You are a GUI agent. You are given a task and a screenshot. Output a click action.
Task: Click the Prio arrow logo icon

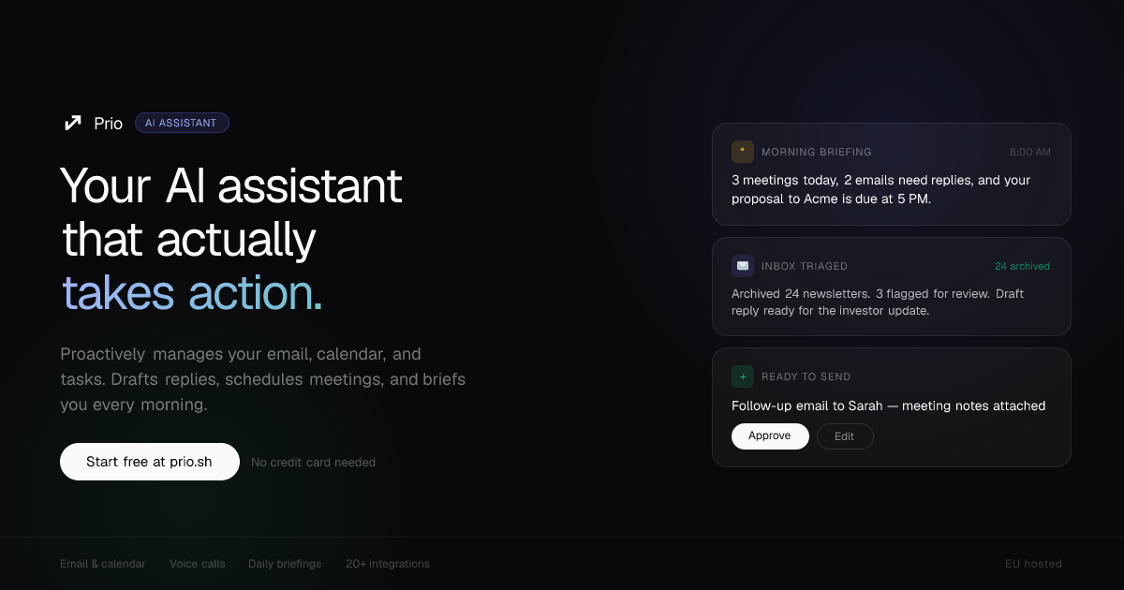coord(72,122)
